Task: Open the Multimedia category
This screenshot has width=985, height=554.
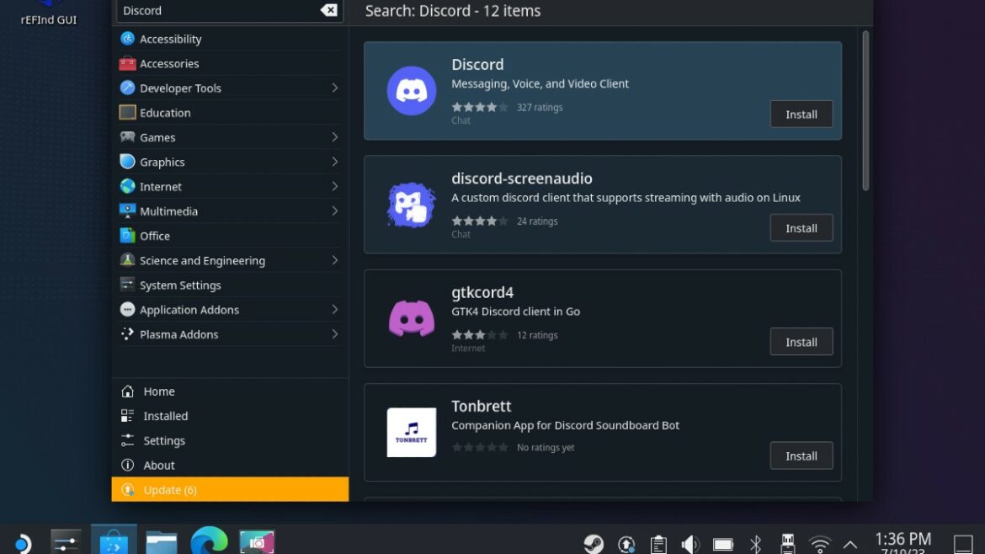Action: click(x=229, y=211)
